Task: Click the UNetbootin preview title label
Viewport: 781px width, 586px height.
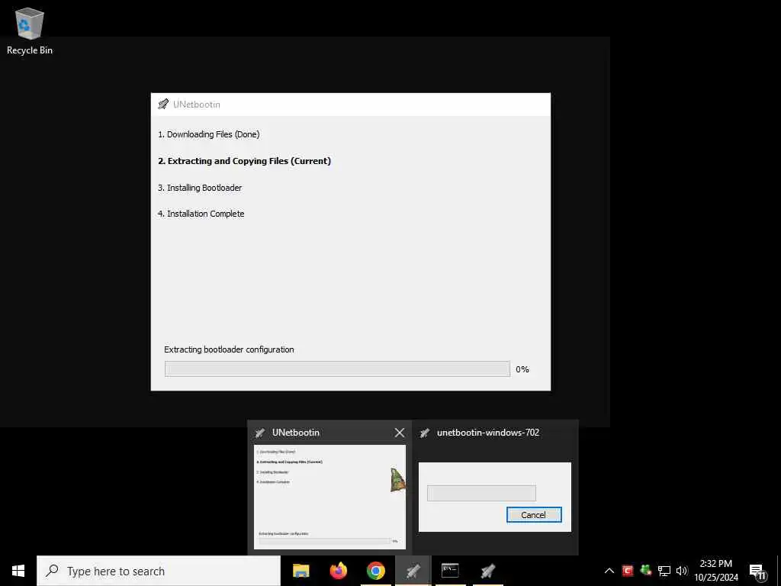Action: [x=296, y=433]
